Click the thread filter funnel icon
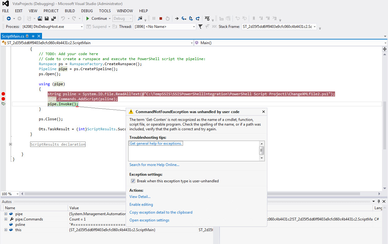This screenshot has width=388, height=244. (x=201, y=27)
